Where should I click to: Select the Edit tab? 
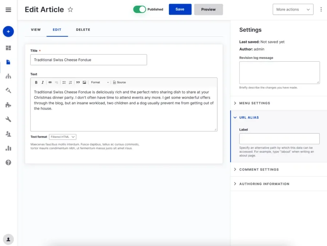click(57, 30)
